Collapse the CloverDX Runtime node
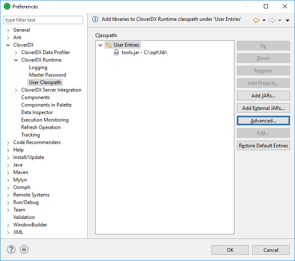Viewport: 295px width, 261px height. 16,60
